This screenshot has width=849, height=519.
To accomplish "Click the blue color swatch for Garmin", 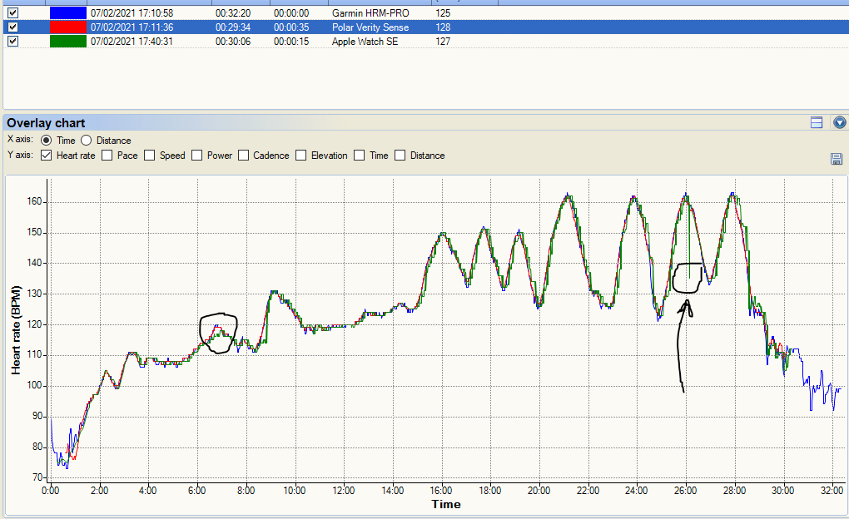I will coord(67,13).
